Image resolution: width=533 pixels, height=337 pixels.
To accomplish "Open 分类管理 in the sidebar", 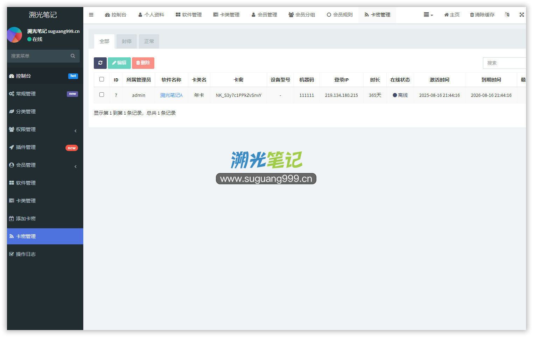I will [45, 112].
